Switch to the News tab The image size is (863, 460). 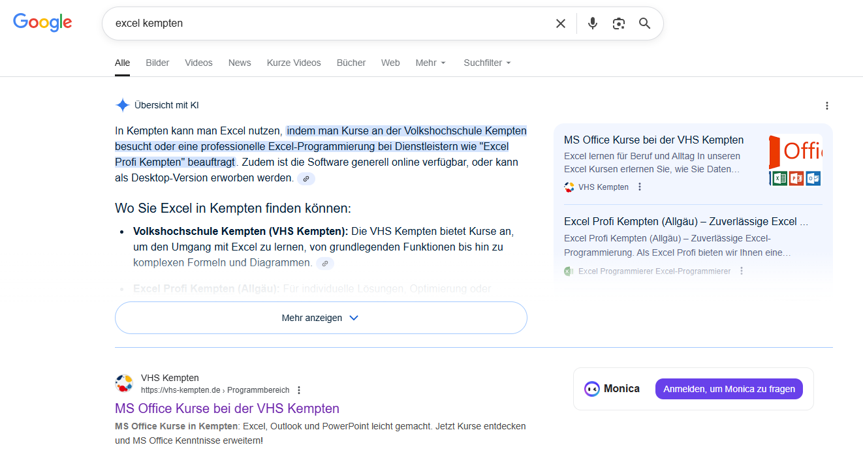[x=240, y=63]
